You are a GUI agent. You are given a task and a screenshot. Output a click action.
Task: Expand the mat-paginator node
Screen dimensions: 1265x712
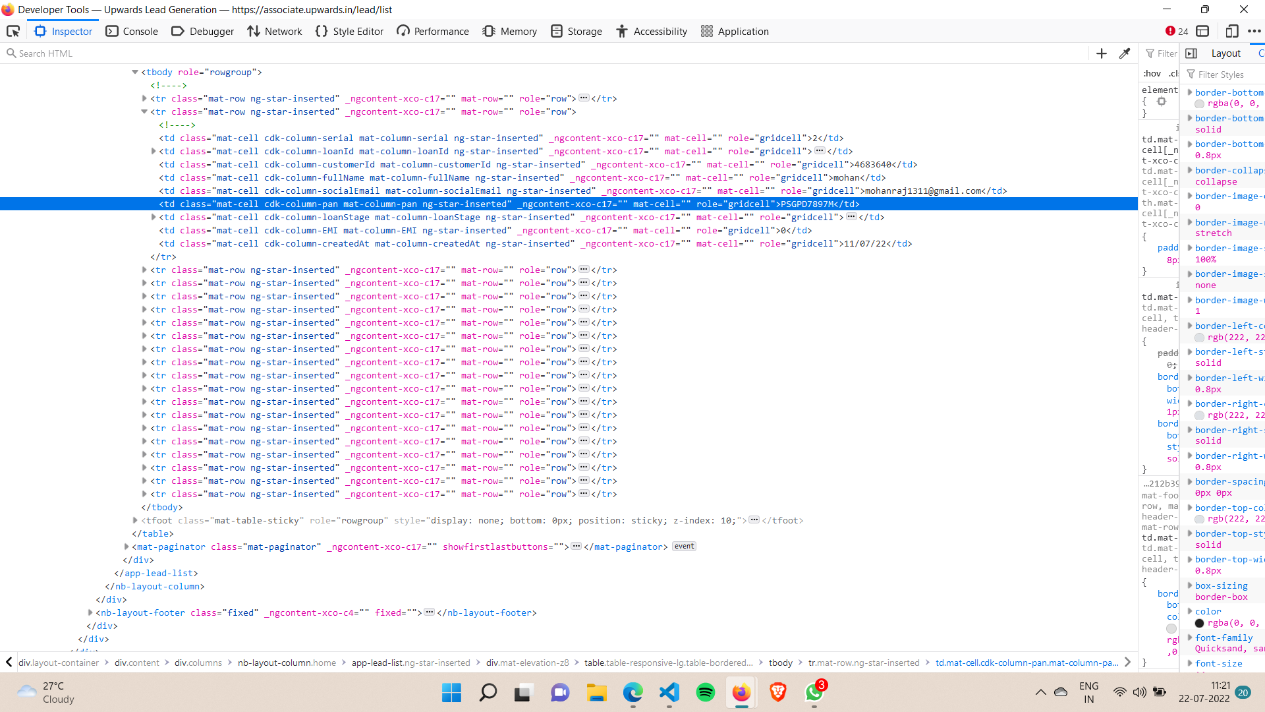126,547
